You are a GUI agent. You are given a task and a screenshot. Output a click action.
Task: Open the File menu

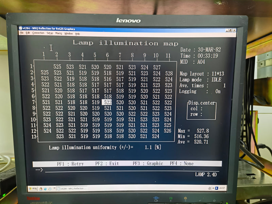21,33
